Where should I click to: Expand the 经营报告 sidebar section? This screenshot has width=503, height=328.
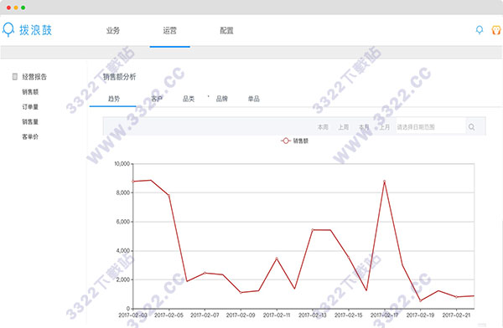tap(34, 76)
